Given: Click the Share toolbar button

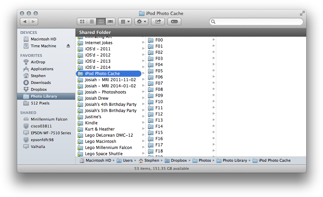Looking at the screenshot, I should pos(158,22).
